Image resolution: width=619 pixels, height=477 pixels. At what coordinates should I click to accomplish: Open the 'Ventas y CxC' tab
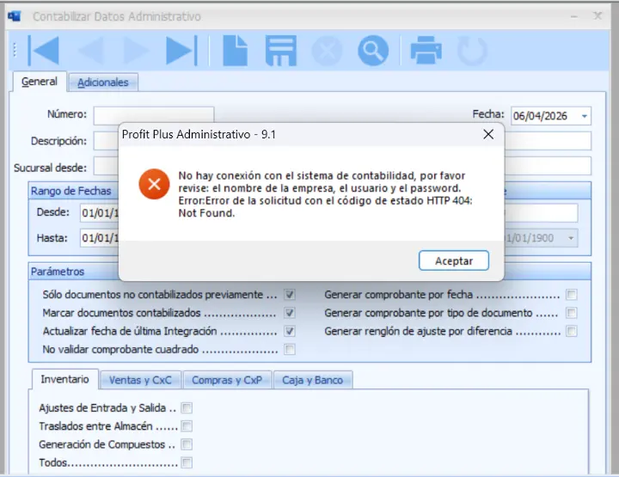click(x=140, y=380)
